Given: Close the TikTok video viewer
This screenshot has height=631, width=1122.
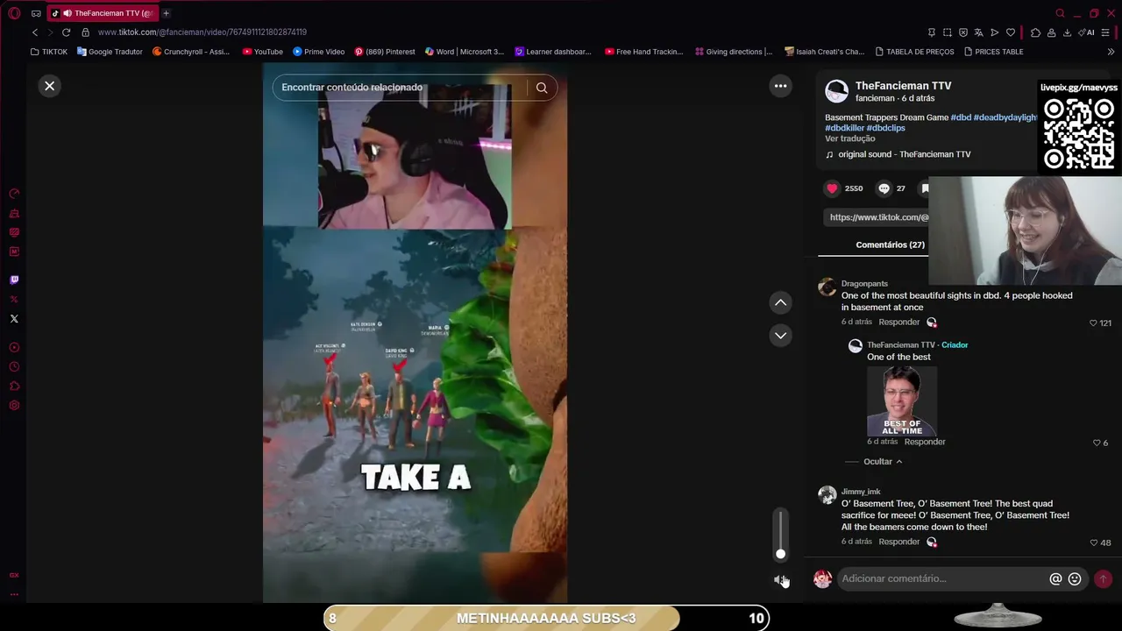Looking at the screenshot, I should [50, 86].
